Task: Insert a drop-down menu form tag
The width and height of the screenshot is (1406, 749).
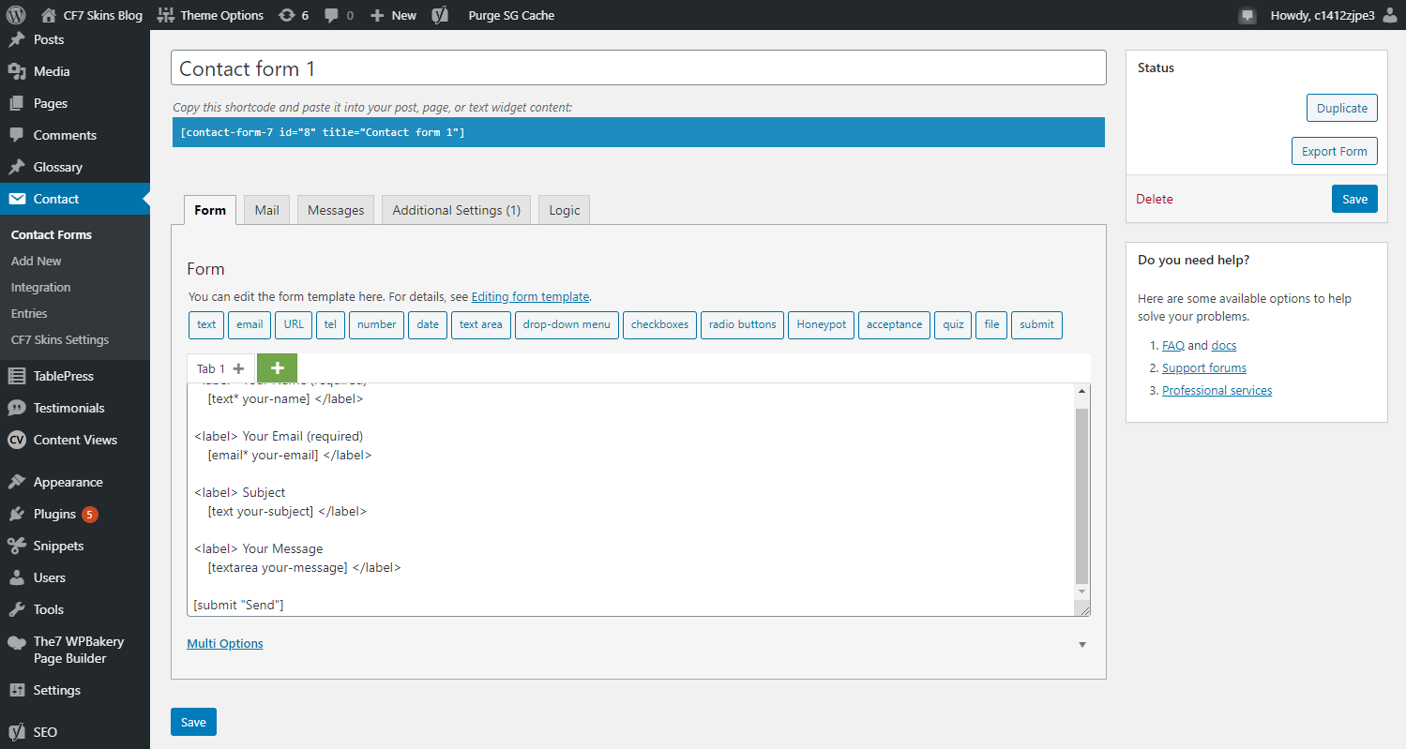Action: (x=567, y=324)
